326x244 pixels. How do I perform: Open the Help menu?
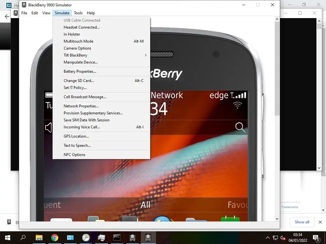pos(91,13)
